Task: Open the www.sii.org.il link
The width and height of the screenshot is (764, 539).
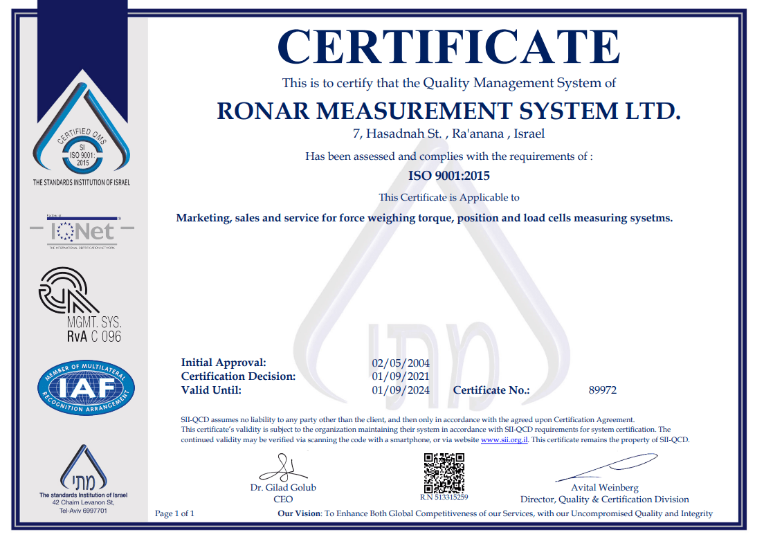Action: pyautogui.click(x=504, y=439)
